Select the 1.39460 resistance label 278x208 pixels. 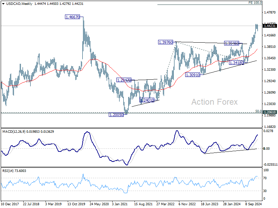232,43
